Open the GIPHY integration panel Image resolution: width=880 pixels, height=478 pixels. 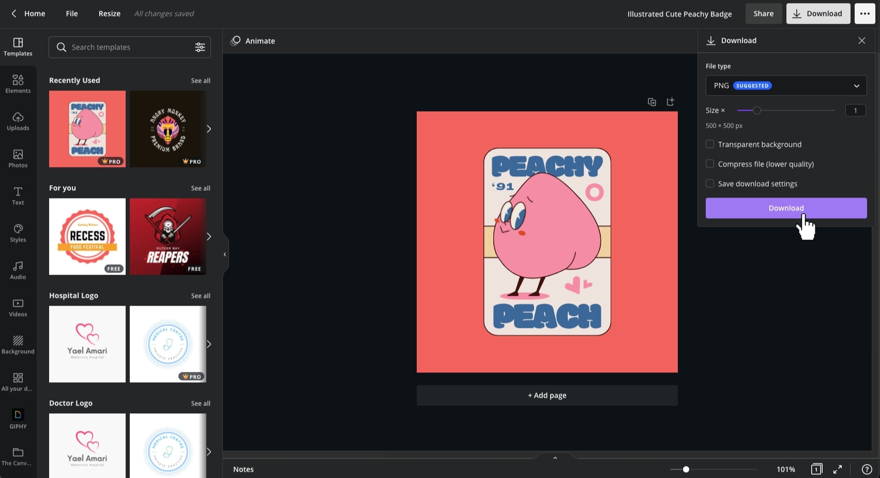(18, 418)
